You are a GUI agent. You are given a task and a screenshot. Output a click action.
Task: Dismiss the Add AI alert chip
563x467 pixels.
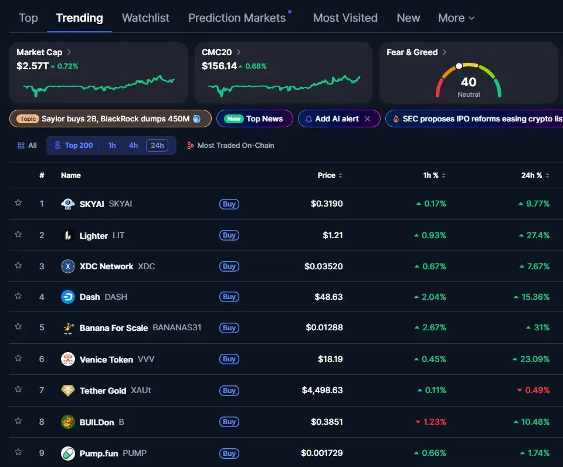pyautogui.click(x=367, y=119)
